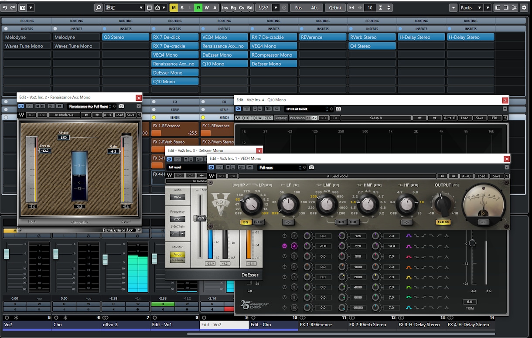The height and width of the screenshot is (338, 532).
Task: Select the offvo-3 channel tab
Action: (x=126, y=324)
